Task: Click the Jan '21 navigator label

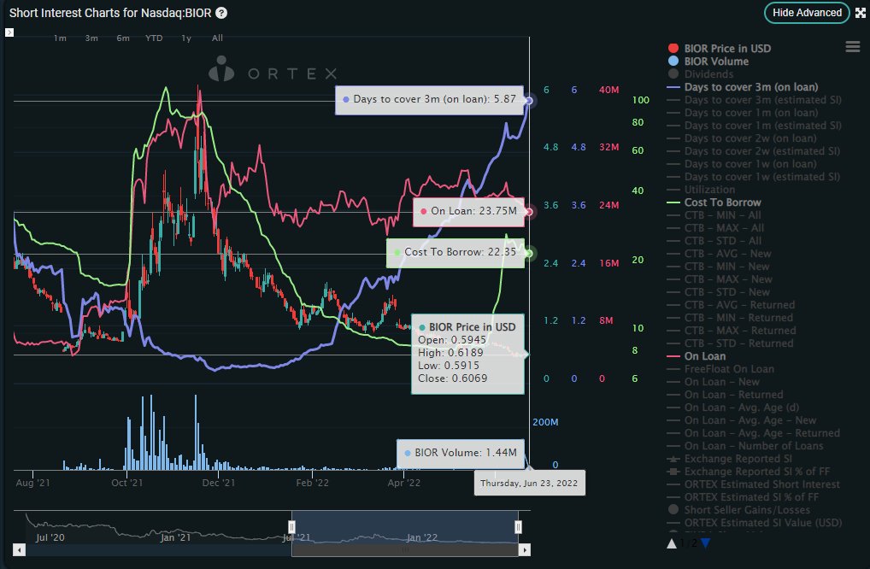Action: (x=175, y=537)
